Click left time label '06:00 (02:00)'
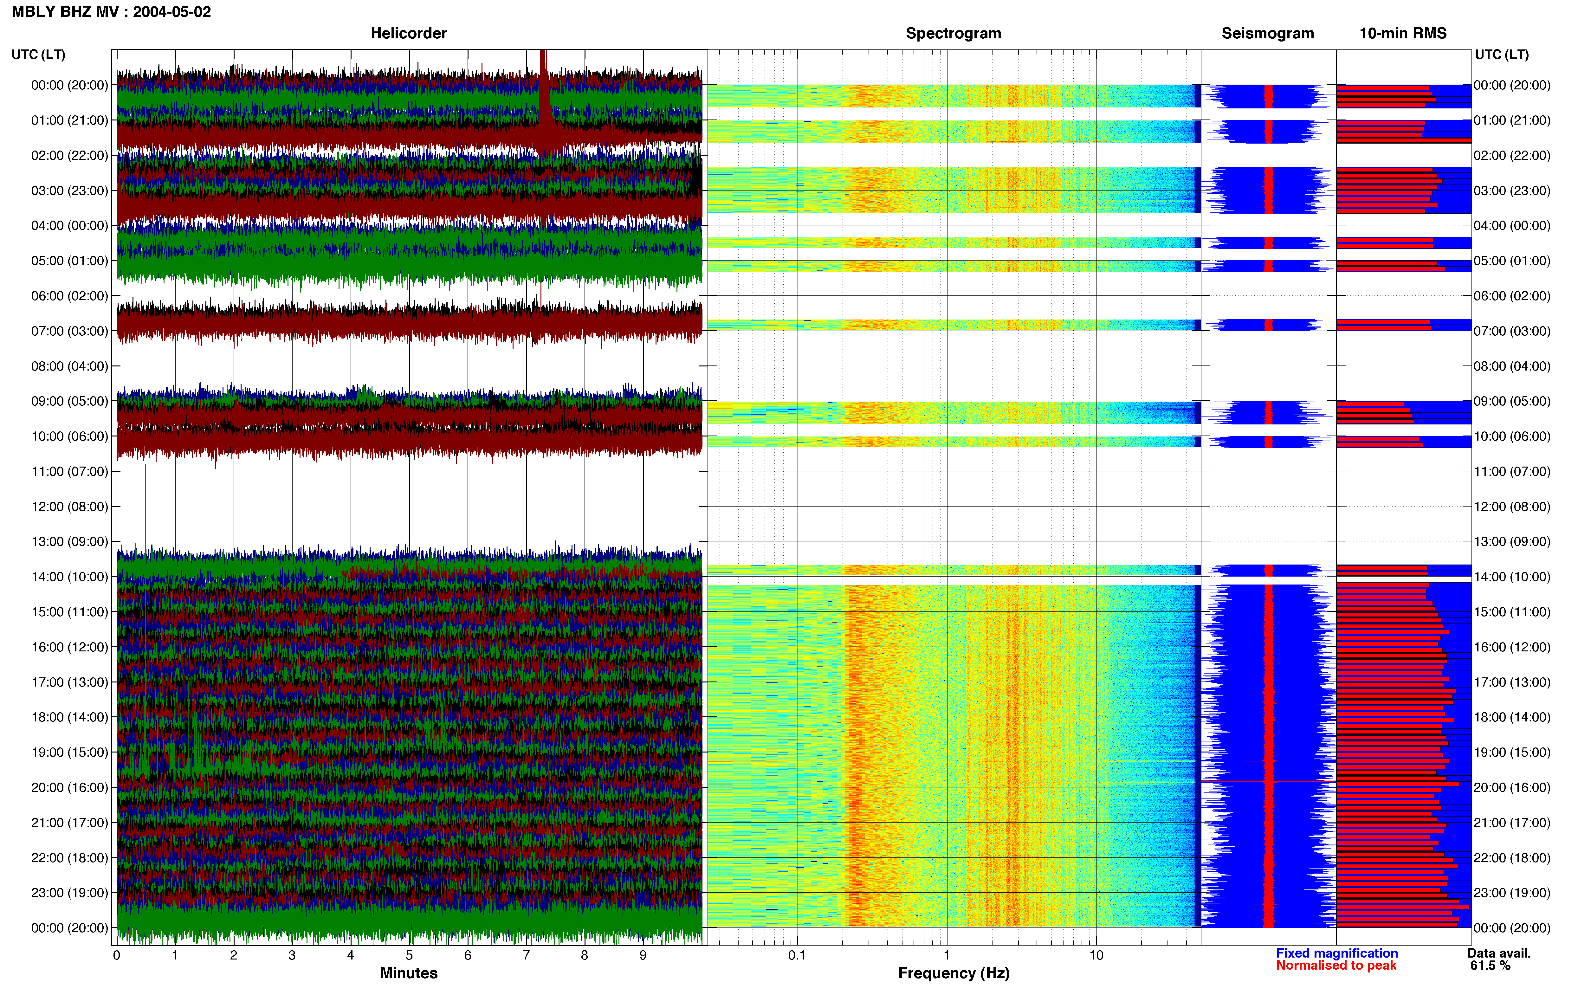 coord(70,296)
